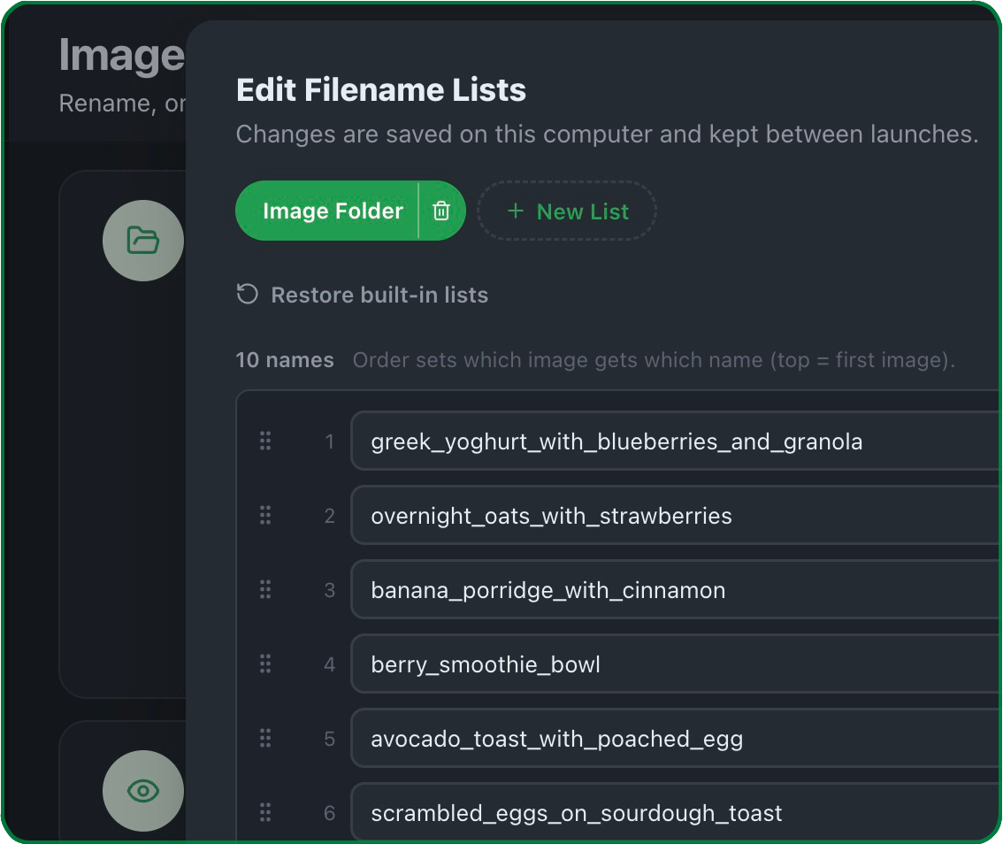1003x844 pixels.
Task: Grab drag handle for scrambled_eggs row
Action: [x=265, y=813]
